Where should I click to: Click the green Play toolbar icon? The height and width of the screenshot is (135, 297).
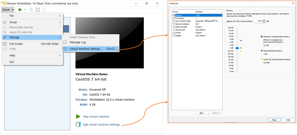coord(20,10)
